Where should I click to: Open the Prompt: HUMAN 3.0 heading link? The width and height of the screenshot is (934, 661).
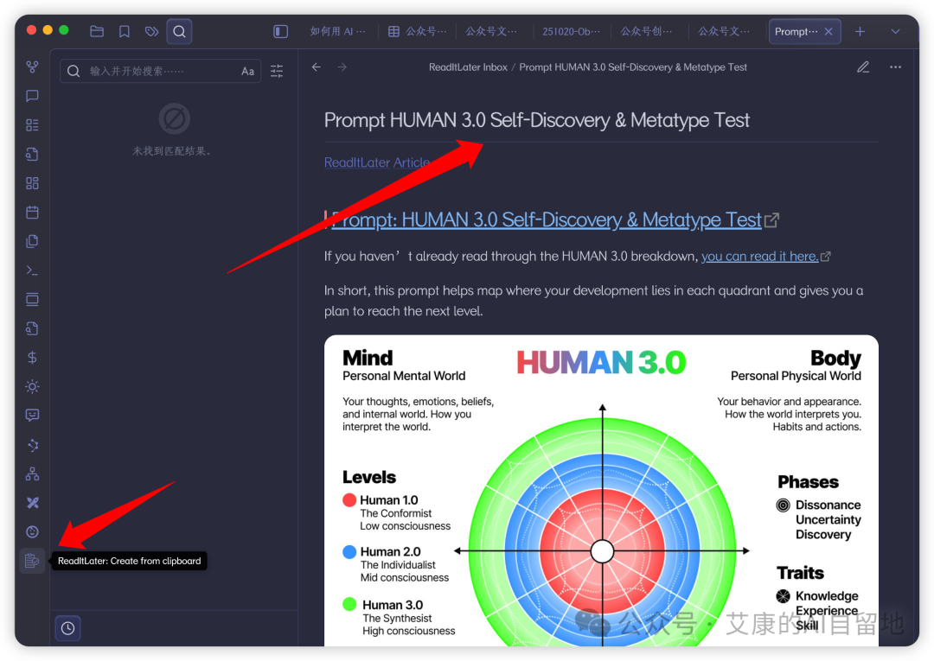pyautogui.click(x=547, y=220)
